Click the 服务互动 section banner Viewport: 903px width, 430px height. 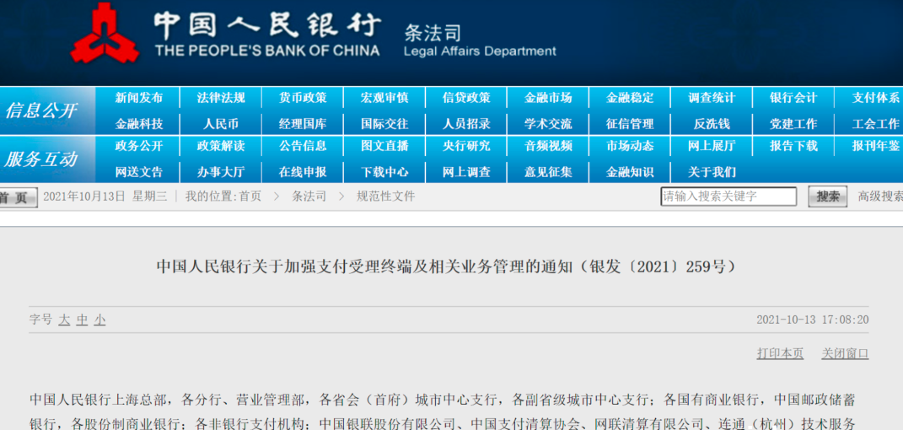[x=47, y=159]
